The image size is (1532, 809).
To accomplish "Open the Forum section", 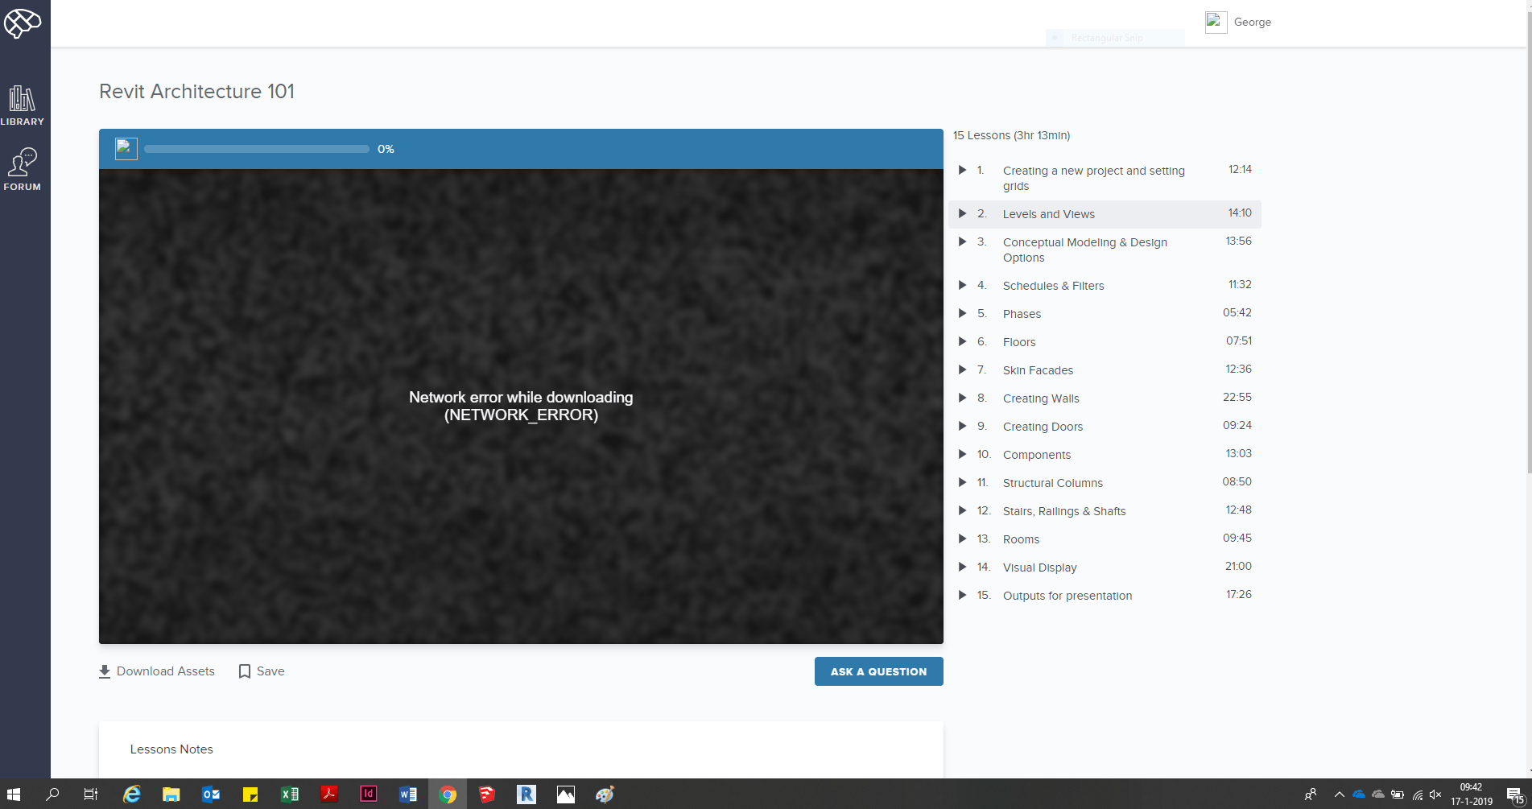I will point(23,169).
